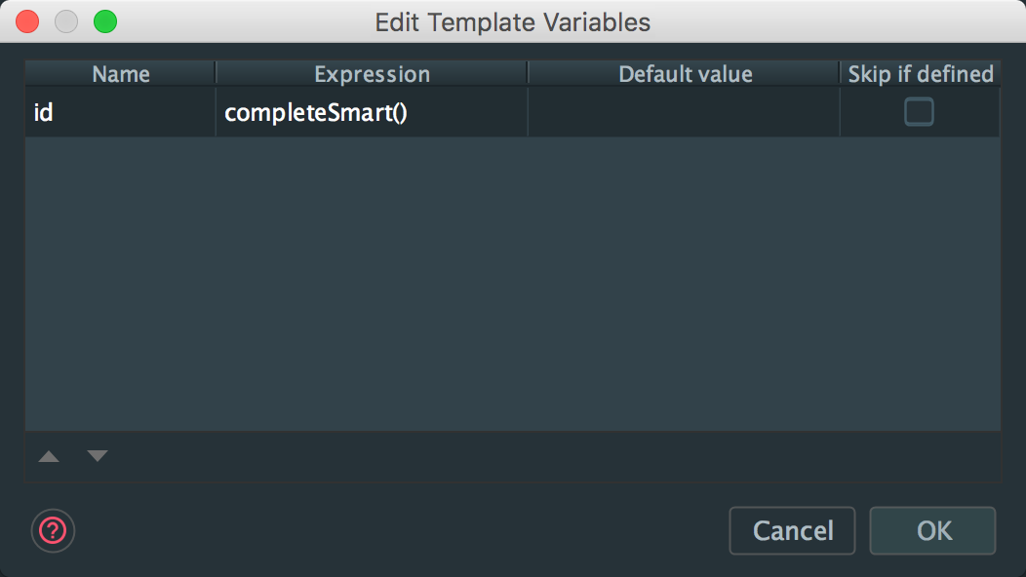
Task: Click the Expression column header
Action: point(372,74)
